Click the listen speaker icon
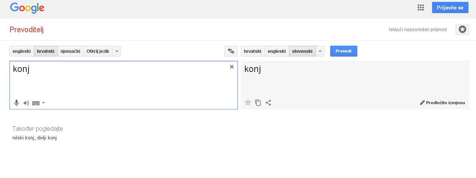 pyautogui.click(x=26, y=103)
